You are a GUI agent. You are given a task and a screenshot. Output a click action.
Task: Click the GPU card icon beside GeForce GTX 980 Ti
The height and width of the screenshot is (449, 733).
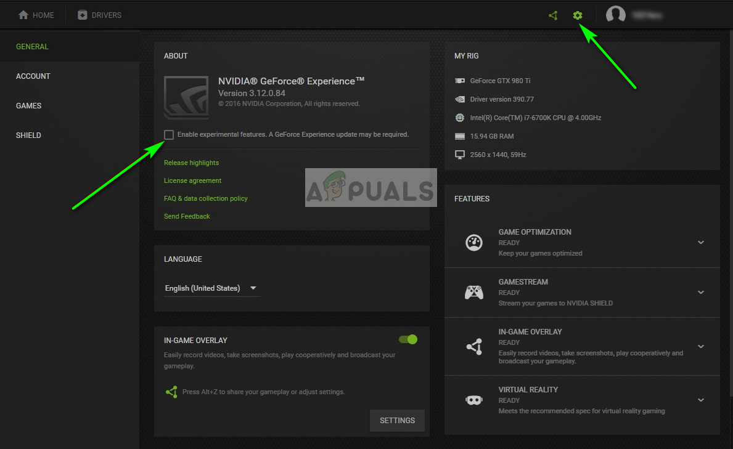pos(460,81)
